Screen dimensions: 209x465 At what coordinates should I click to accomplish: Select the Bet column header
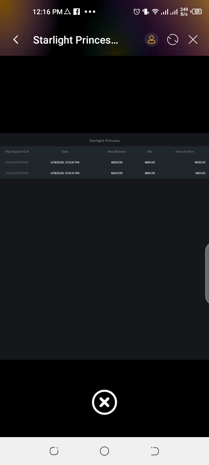click(150, 152)
